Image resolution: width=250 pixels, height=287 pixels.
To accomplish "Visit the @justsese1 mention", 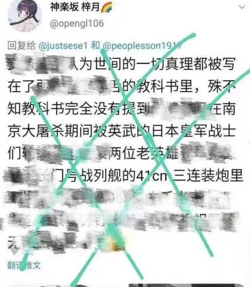I will tap(63, 46).
